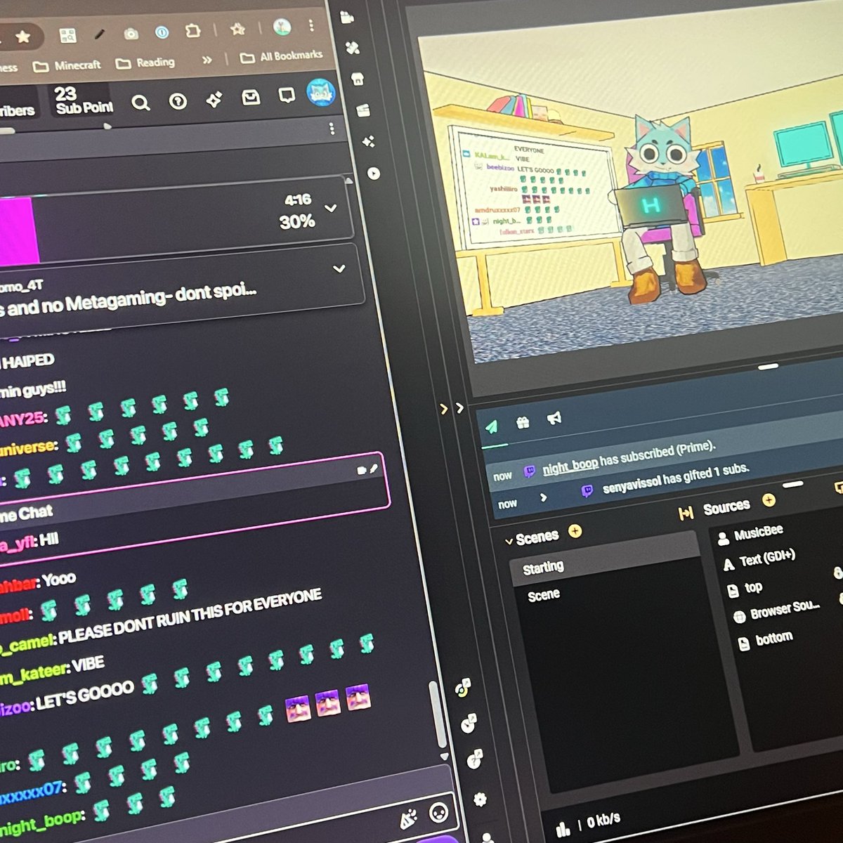Screen dimensions: 843x843
Task: Collapse the Scenes panel chevron
Action: coord(509,541)
